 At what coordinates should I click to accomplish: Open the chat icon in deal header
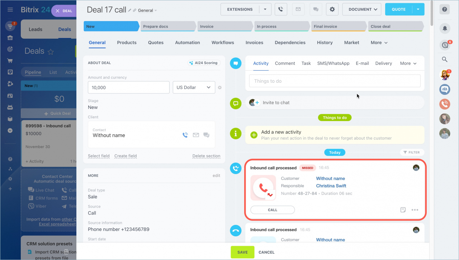pos(316,9)
